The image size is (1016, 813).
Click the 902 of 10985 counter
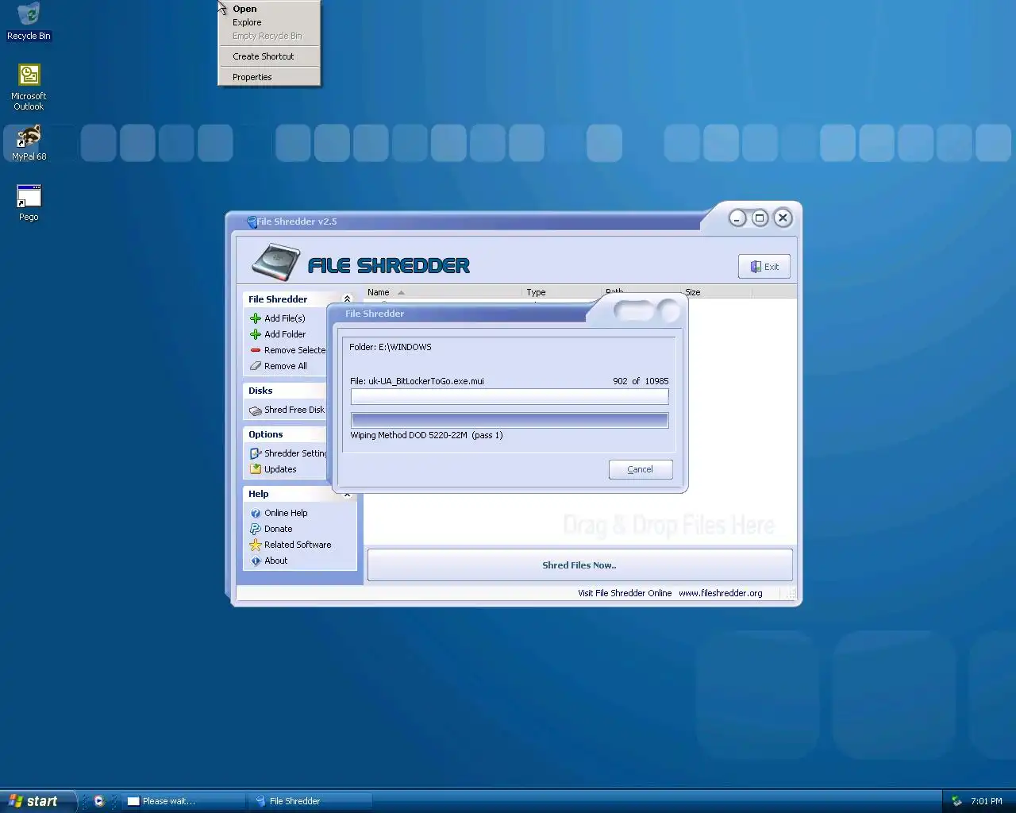point(641,381)
